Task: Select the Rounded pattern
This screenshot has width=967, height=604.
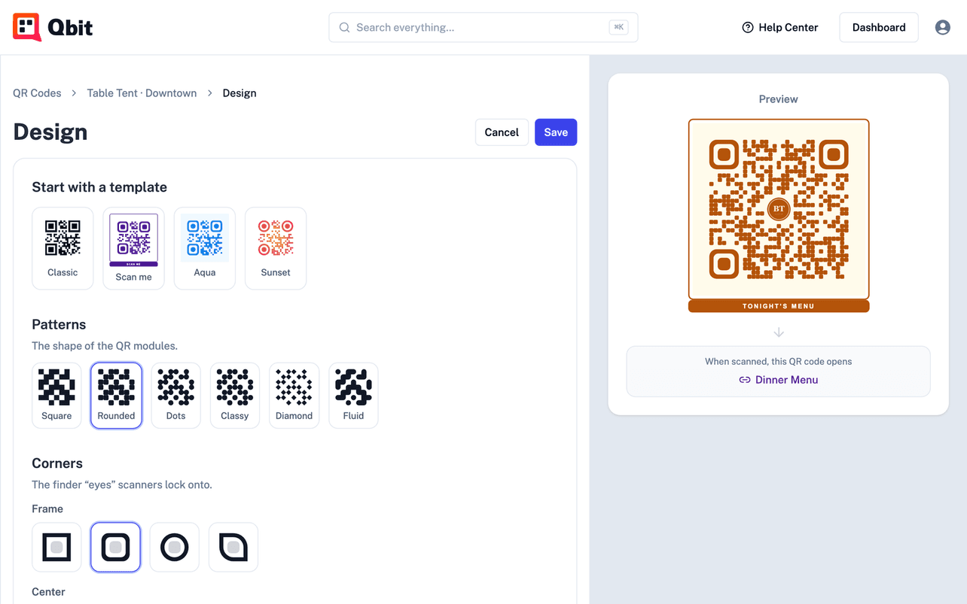Action: coord(116,396)
